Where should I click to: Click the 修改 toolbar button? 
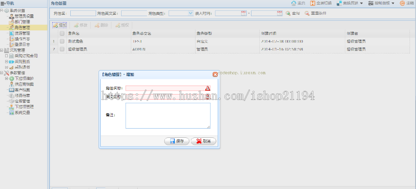click(80, 25)
